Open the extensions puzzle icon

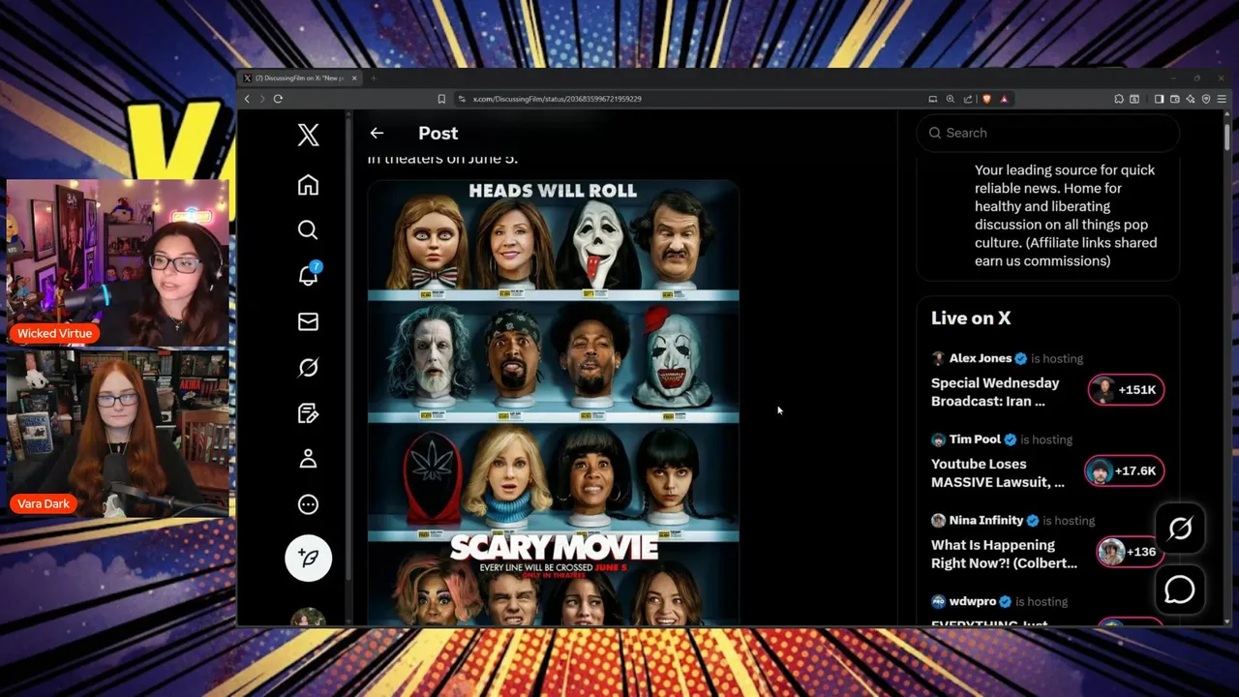[x=1119, y=99]
